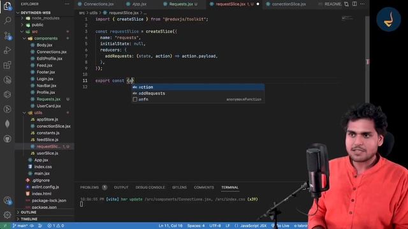Viewport: 408px width, 229px height.
Task: Click the split editor icon
Action: 354,4
